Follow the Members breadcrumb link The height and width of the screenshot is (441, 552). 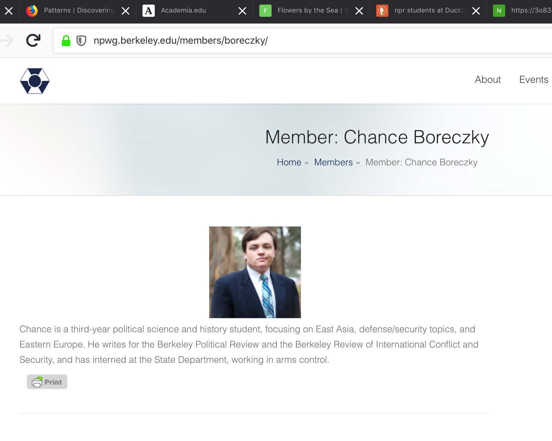point(333,162)
